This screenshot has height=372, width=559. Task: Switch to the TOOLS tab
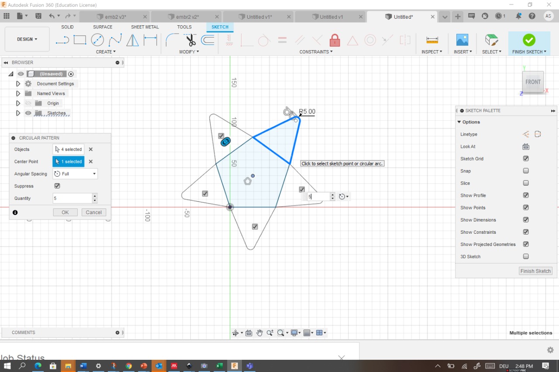[x=184, y=27]
